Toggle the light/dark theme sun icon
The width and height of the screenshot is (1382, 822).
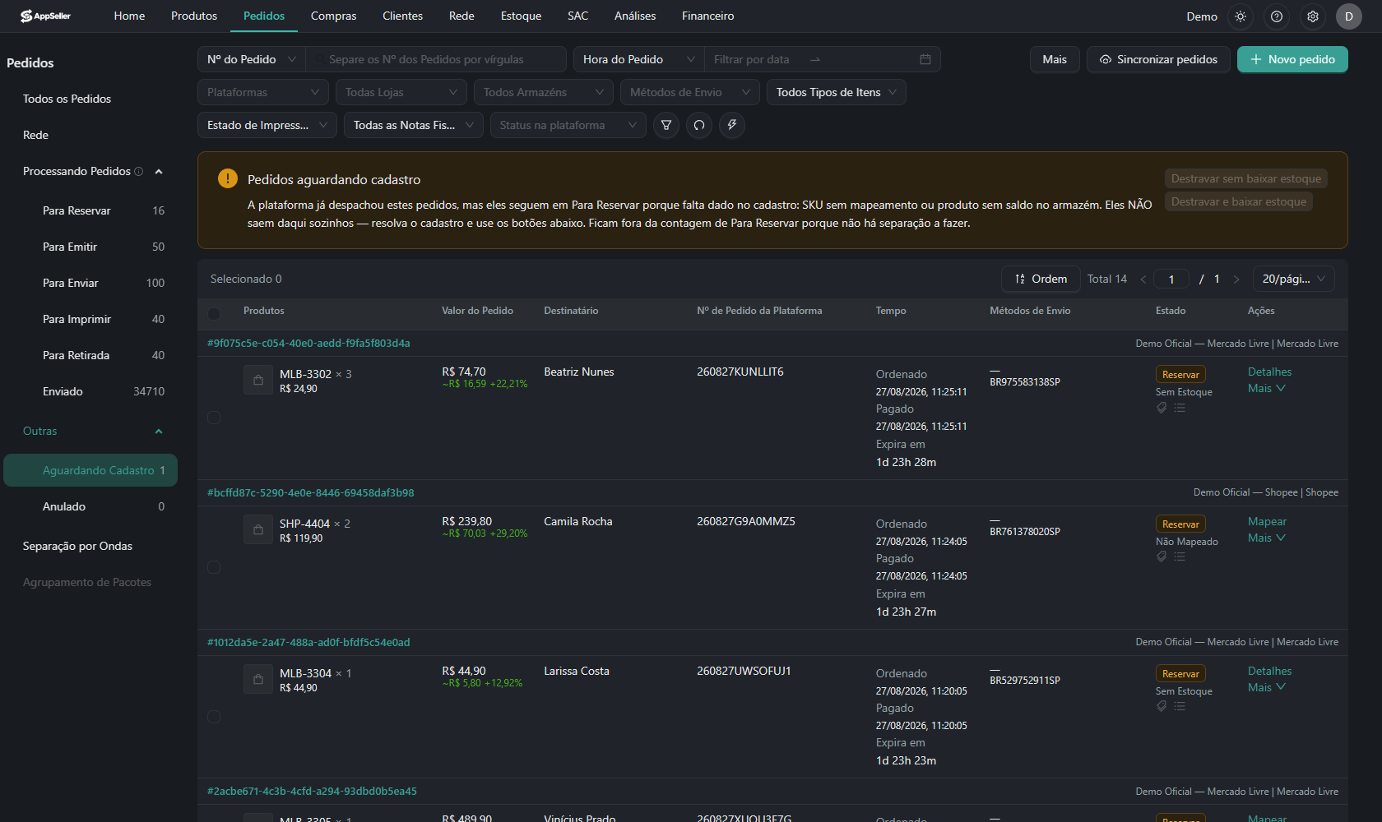pyautogui.click(x=1241, y=16)
